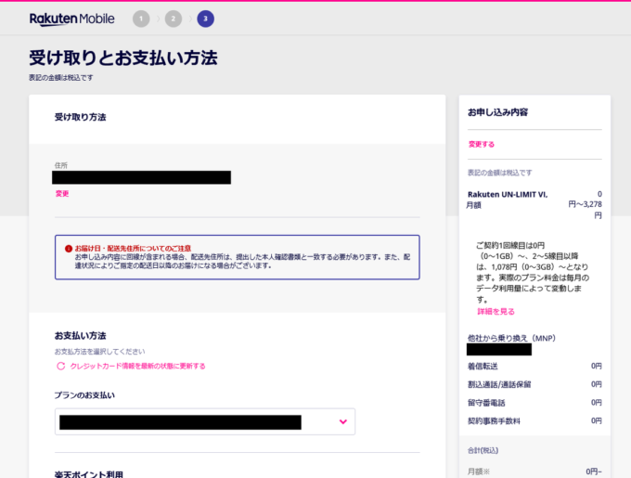Click クレジットカード情報を最新の状態に更新する link
Viewport: 631px width, 478px height.
[137, 366]
